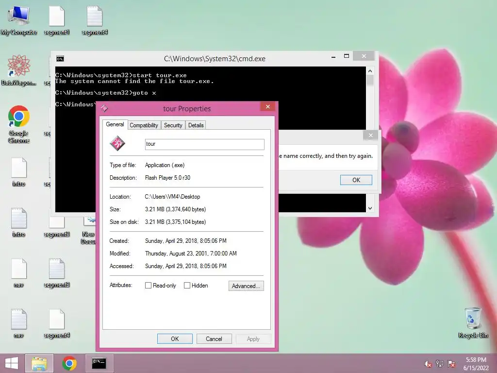Select the lined text document nav icon
497x373 pixels.
pyautogui.click(x=19, y=323)
